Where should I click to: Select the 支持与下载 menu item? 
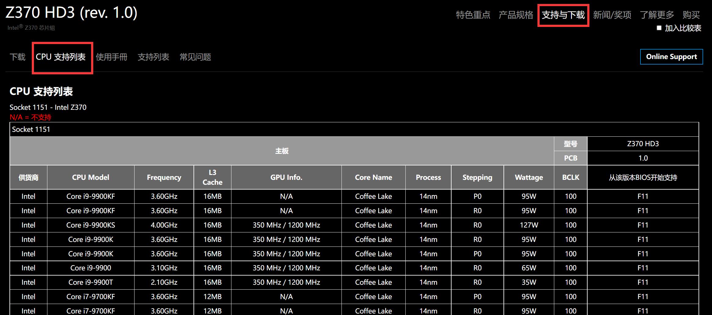[563, 15]
